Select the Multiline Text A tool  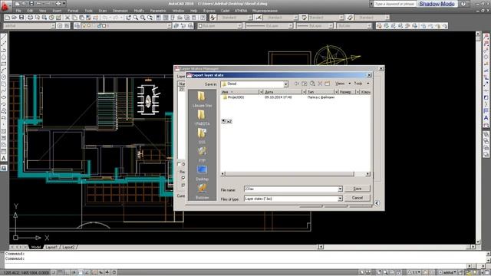click(x=4, y=159)
